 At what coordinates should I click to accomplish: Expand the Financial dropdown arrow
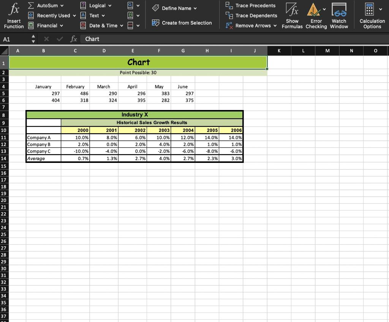pos(61,26)
